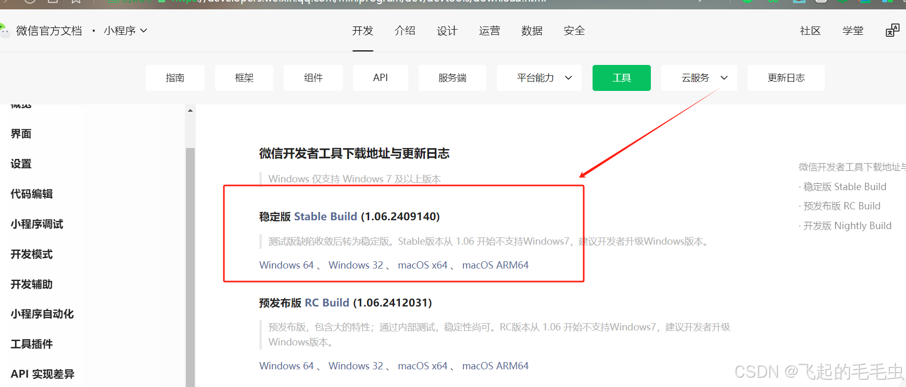Image resolution: width=906 pixels, height=387 pixels.
Task: Open 开发模式 in the sidebar
Action: coord(32,254)
